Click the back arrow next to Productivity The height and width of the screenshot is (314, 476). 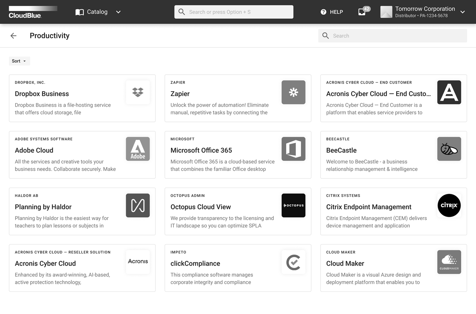click(x=13, y=35)
